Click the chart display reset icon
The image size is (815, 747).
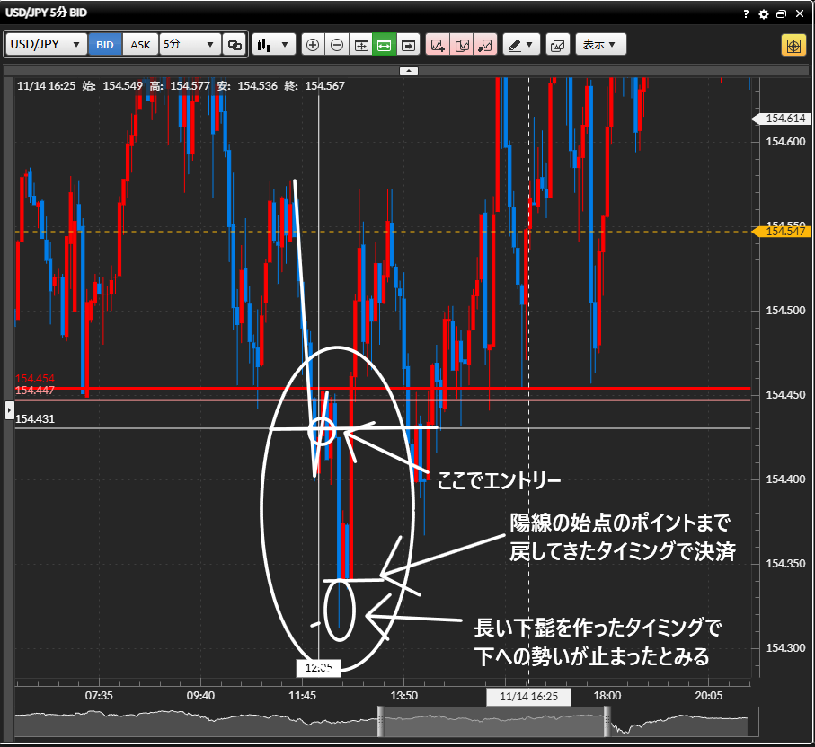pos(360,45)
